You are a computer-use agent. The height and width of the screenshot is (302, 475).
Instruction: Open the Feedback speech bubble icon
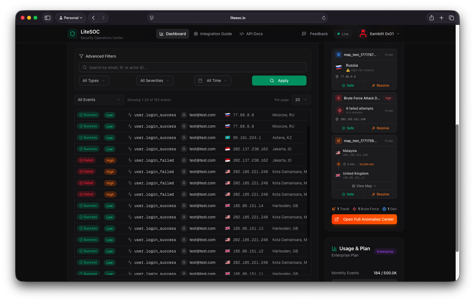pyautogui.click(x=304, y=33)
